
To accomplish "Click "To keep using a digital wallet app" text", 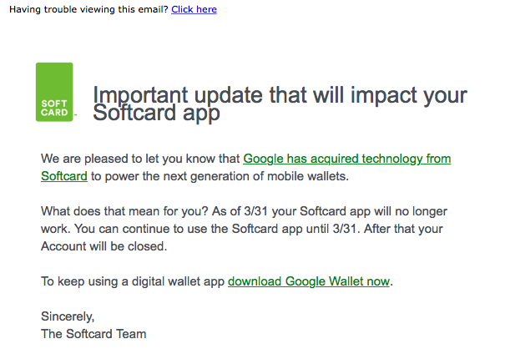I will (x=132, y=281).
